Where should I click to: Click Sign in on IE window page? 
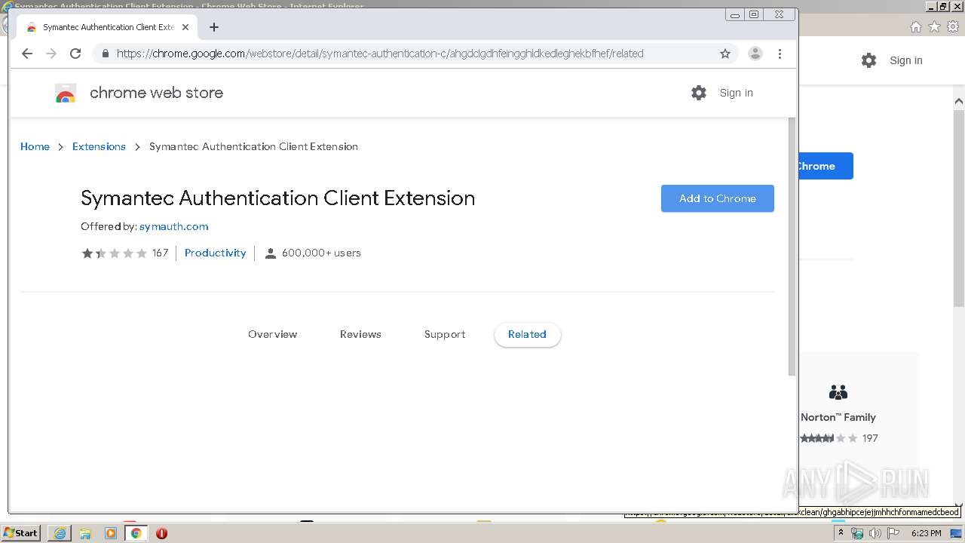pos(905,60)
